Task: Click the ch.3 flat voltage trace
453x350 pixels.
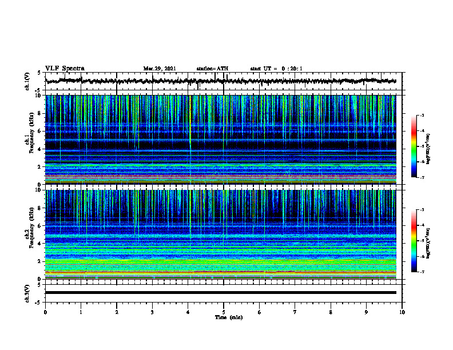Action: coord(221,293)
